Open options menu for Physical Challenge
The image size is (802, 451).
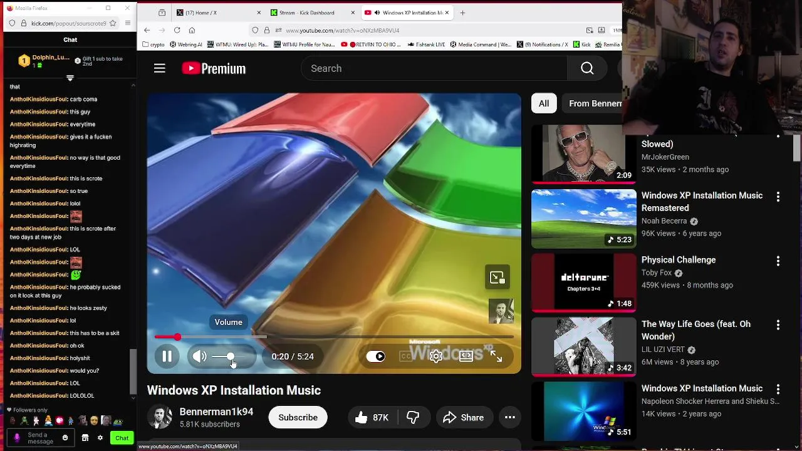[778, 261]
